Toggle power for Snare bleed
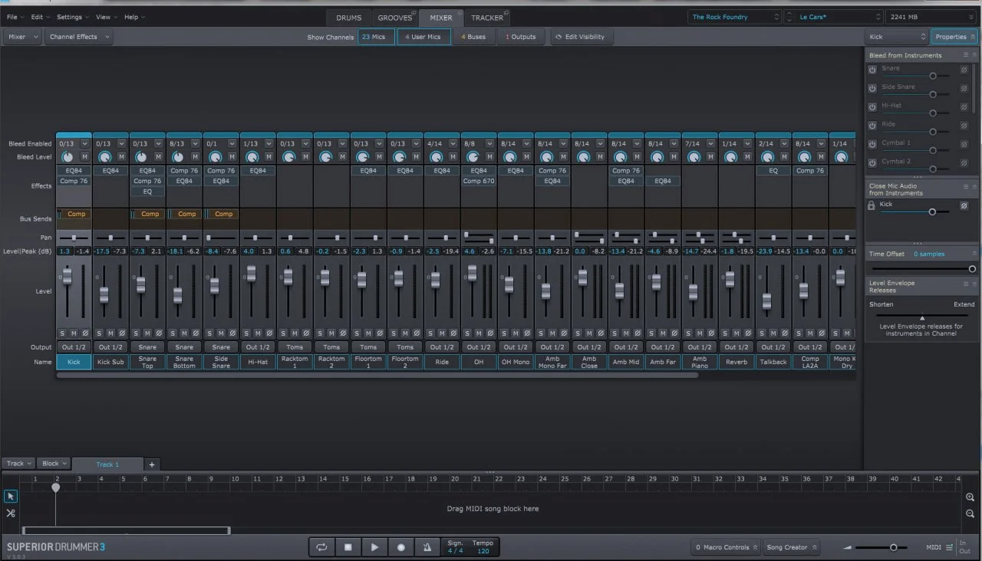This screenshot has width=982, height=561. [x=872, y=70]
